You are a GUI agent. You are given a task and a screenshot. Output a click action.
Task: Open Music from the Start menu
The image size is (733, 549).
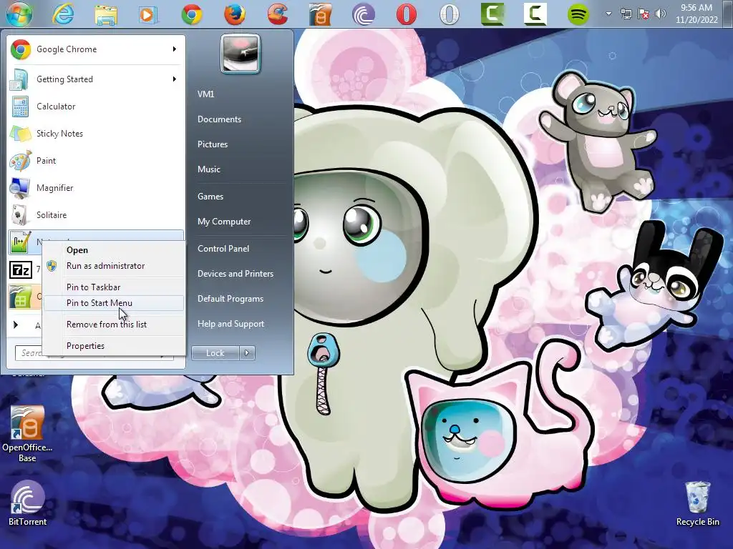pyautogui.click(x=208, y=169)
